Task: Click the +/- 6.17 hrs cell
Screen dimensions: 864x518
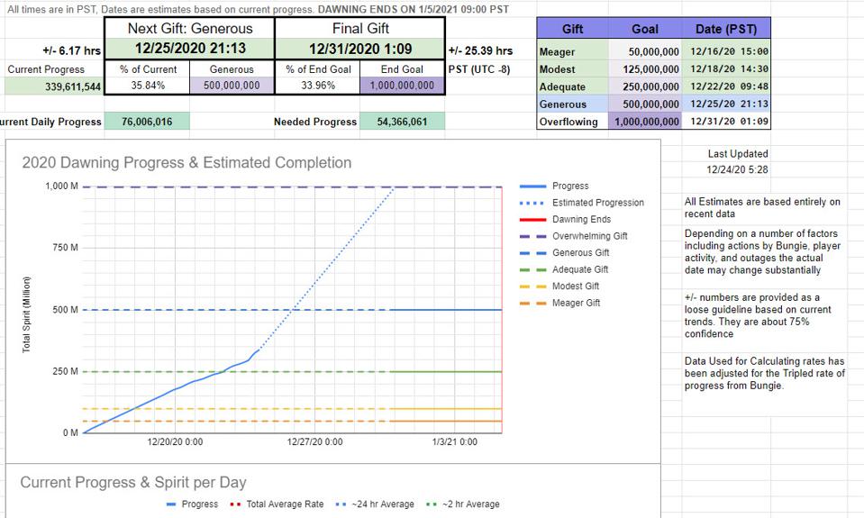Action: point(72,50)
